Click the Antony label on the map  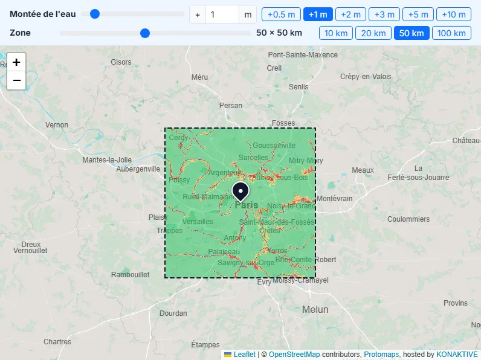click(x=235, y=237)
